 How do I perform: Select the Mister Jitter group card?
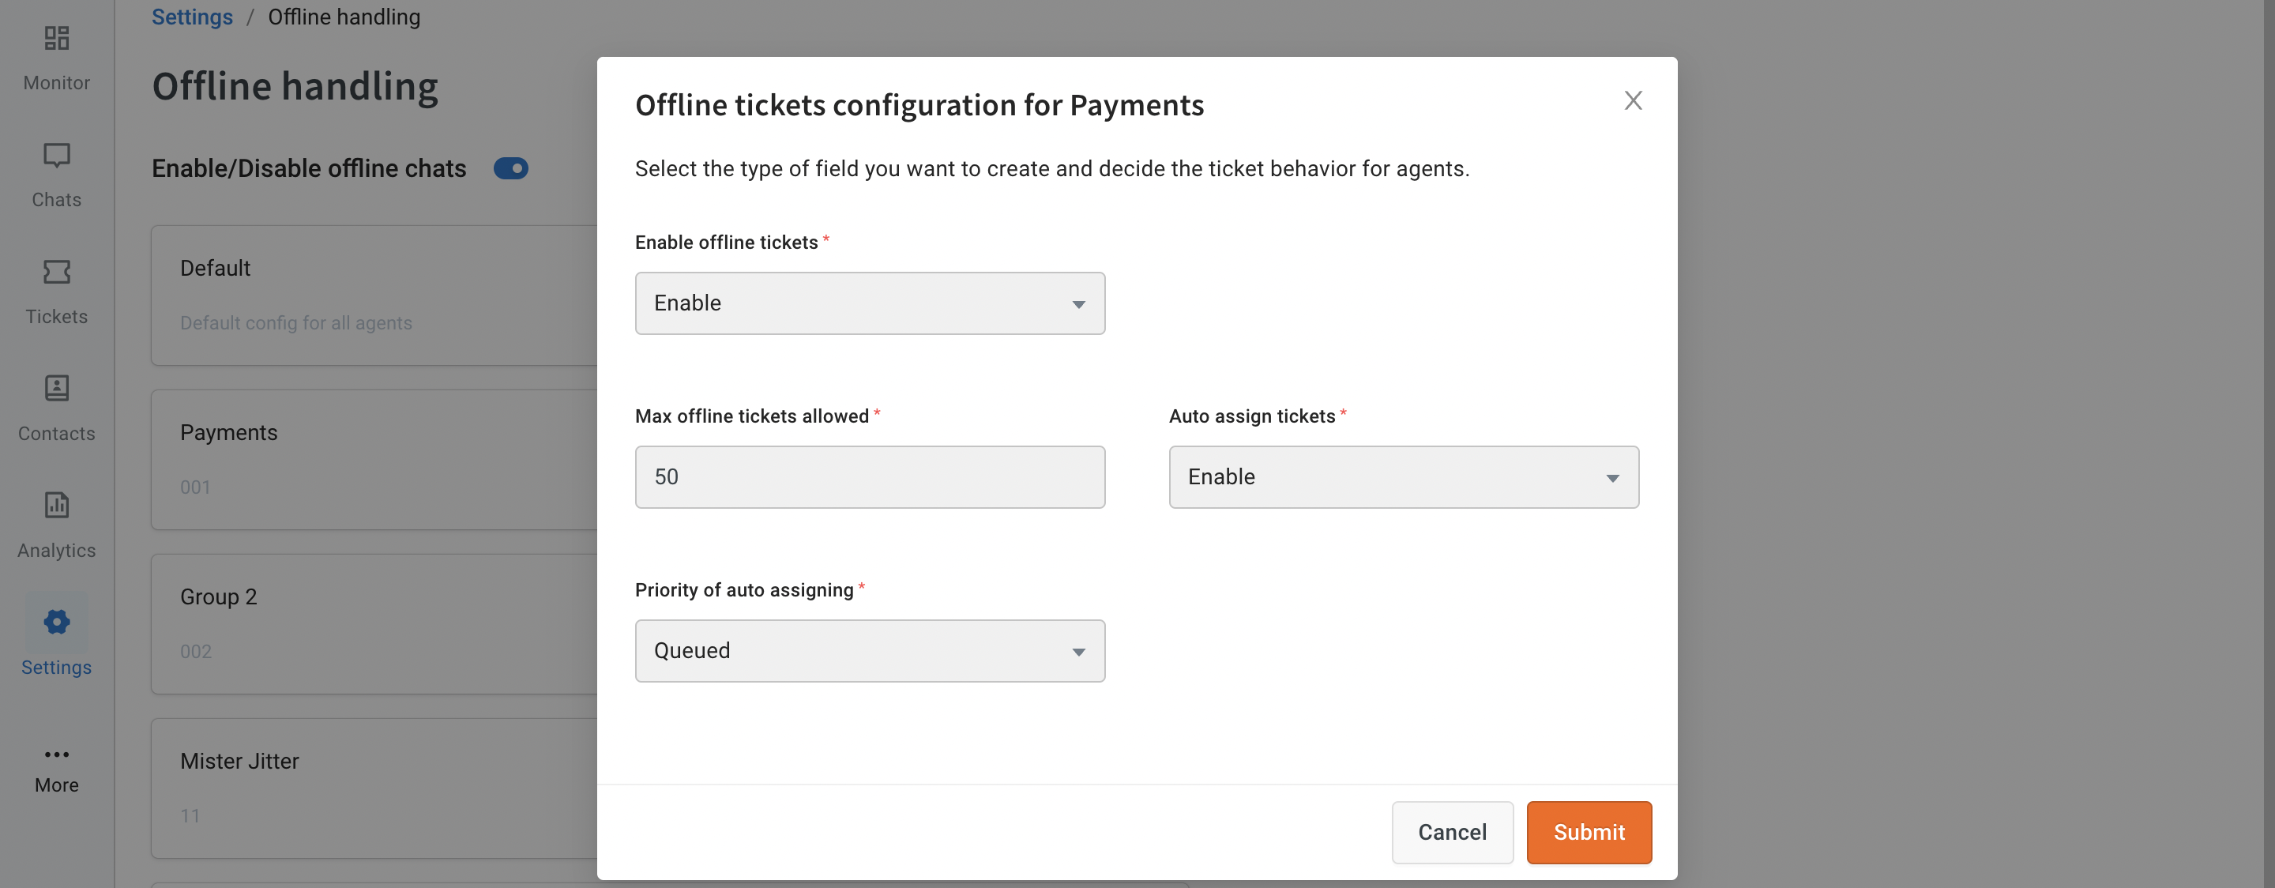[374, 789]
